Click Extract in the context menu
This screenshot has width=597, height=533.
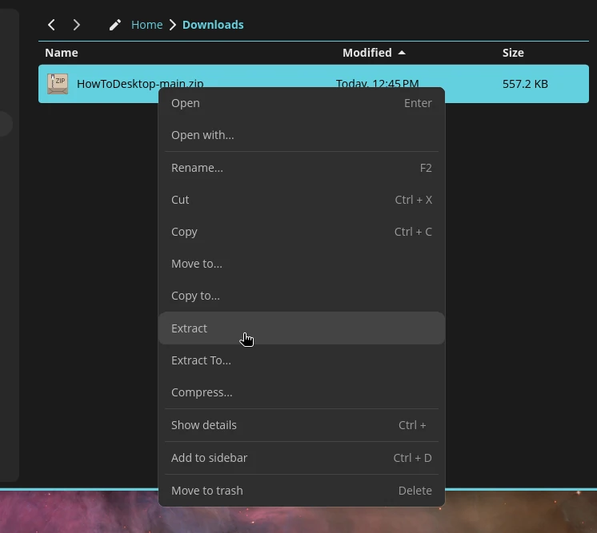click(x=302, y=328)
